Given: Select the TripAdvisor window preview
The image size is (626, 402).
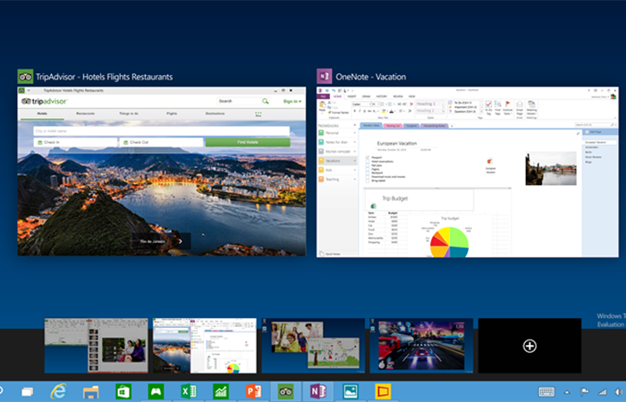Looking at the screenshot, I should pyautogui.click(x=162, y=172).
